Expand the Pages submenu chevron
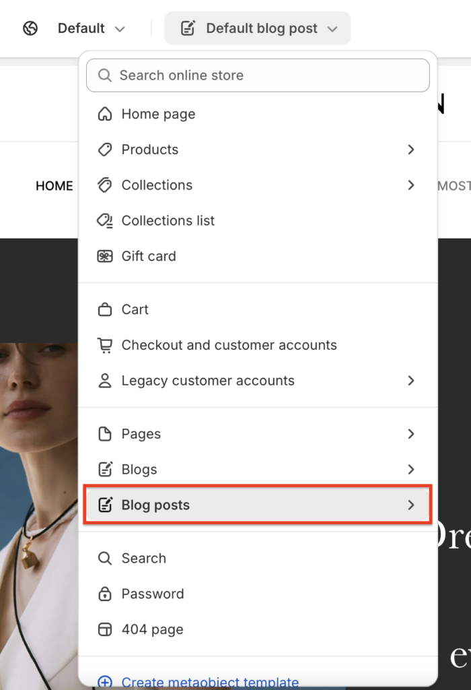Viewport: 471px width, 690px height. click(x=411, y=434)
